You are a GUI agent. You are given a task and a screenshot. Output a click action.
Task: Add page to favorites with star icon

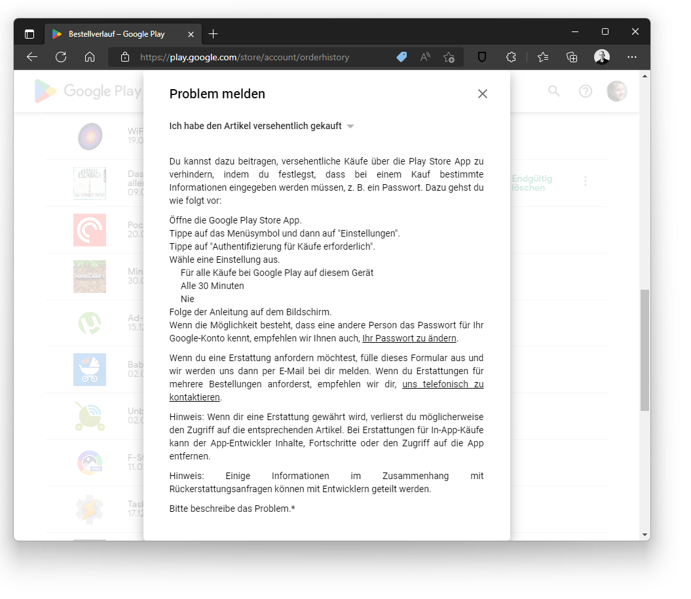click(449, 58)
